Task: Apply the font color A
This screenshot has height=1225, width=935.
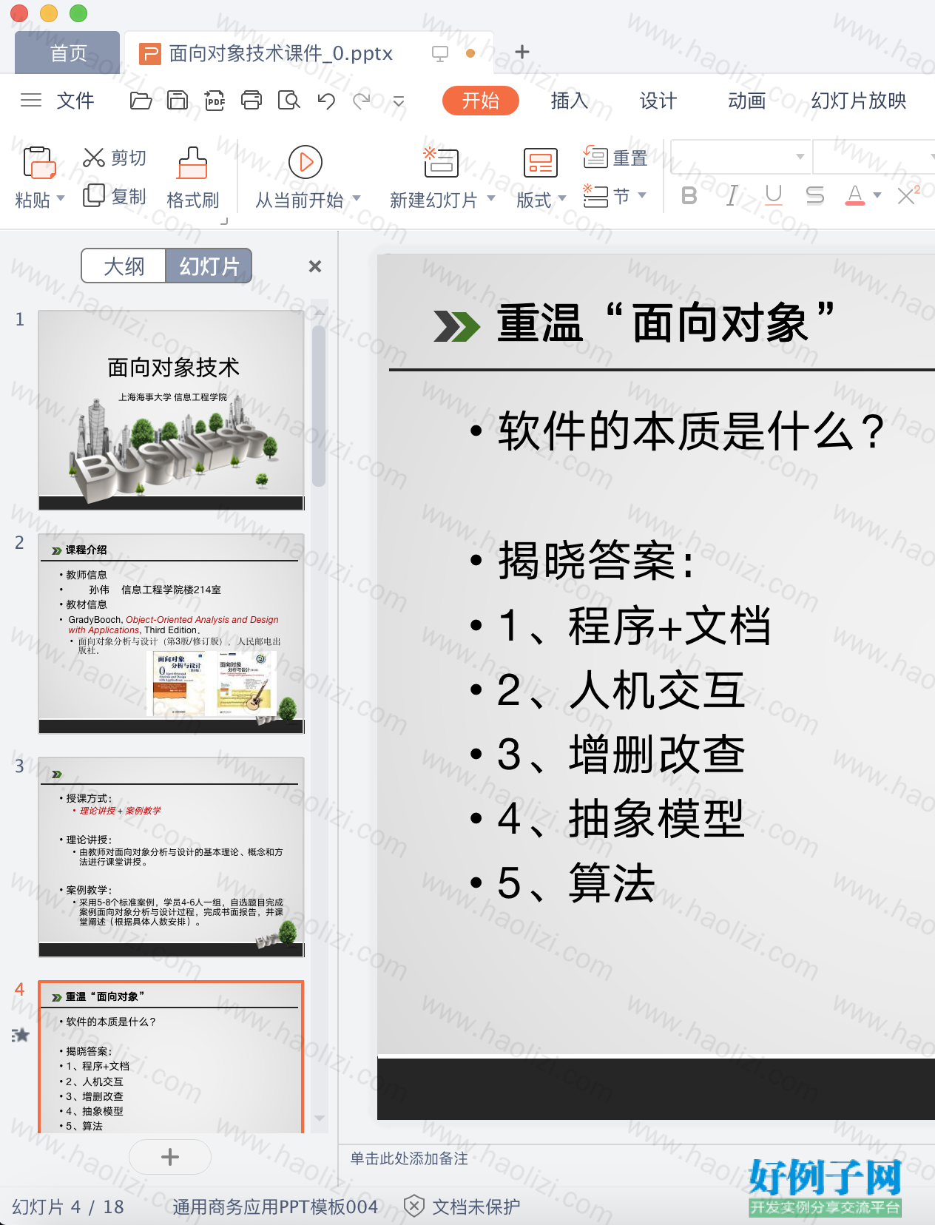Action: pyautogui.click(x=855, y=195)
